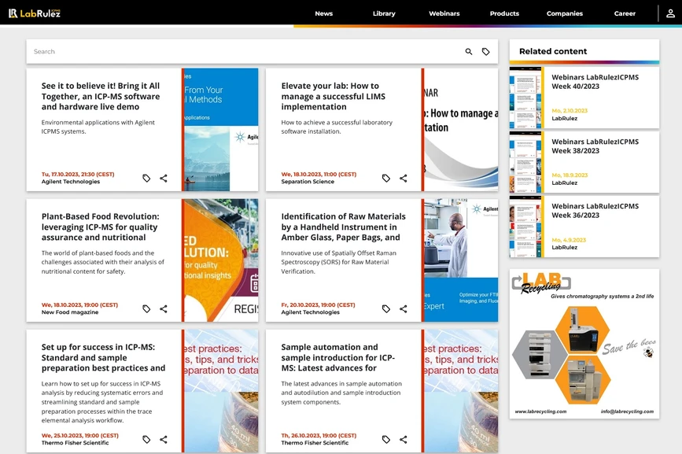
Task: Click the LIMS webinar banner image
Action: pyautogui.click(x=461, y=130)
